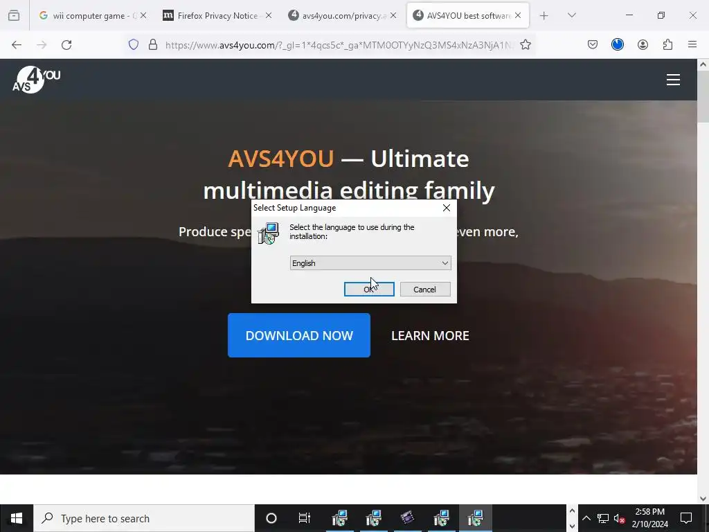The image size is (709, 532).
Task: Bookmark this page with the star
Action: [x=525, y=45]
